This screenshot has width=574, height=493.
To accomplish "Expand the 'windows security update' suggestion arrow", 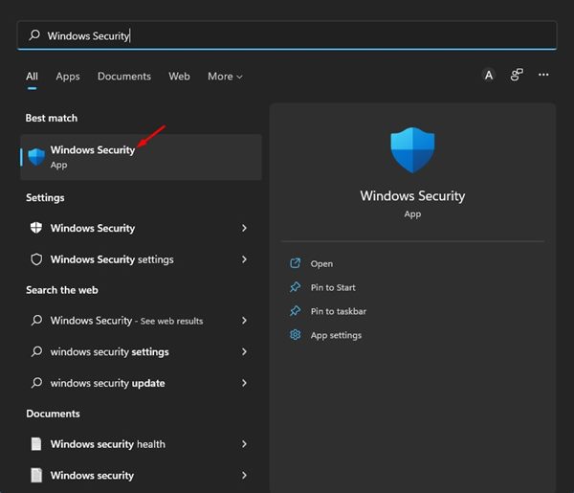I will pyautogui.click(x=244, y=383).
